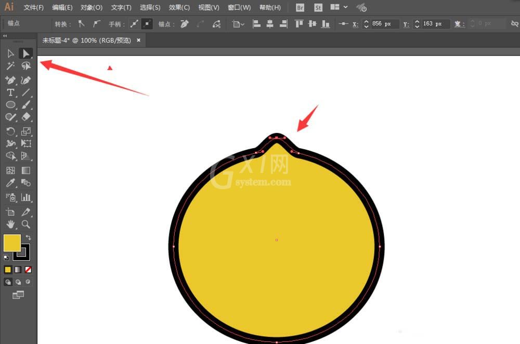The image size is (520, 344).
Task: Open the 视图(V) menu
Action: tap(209, 7)
